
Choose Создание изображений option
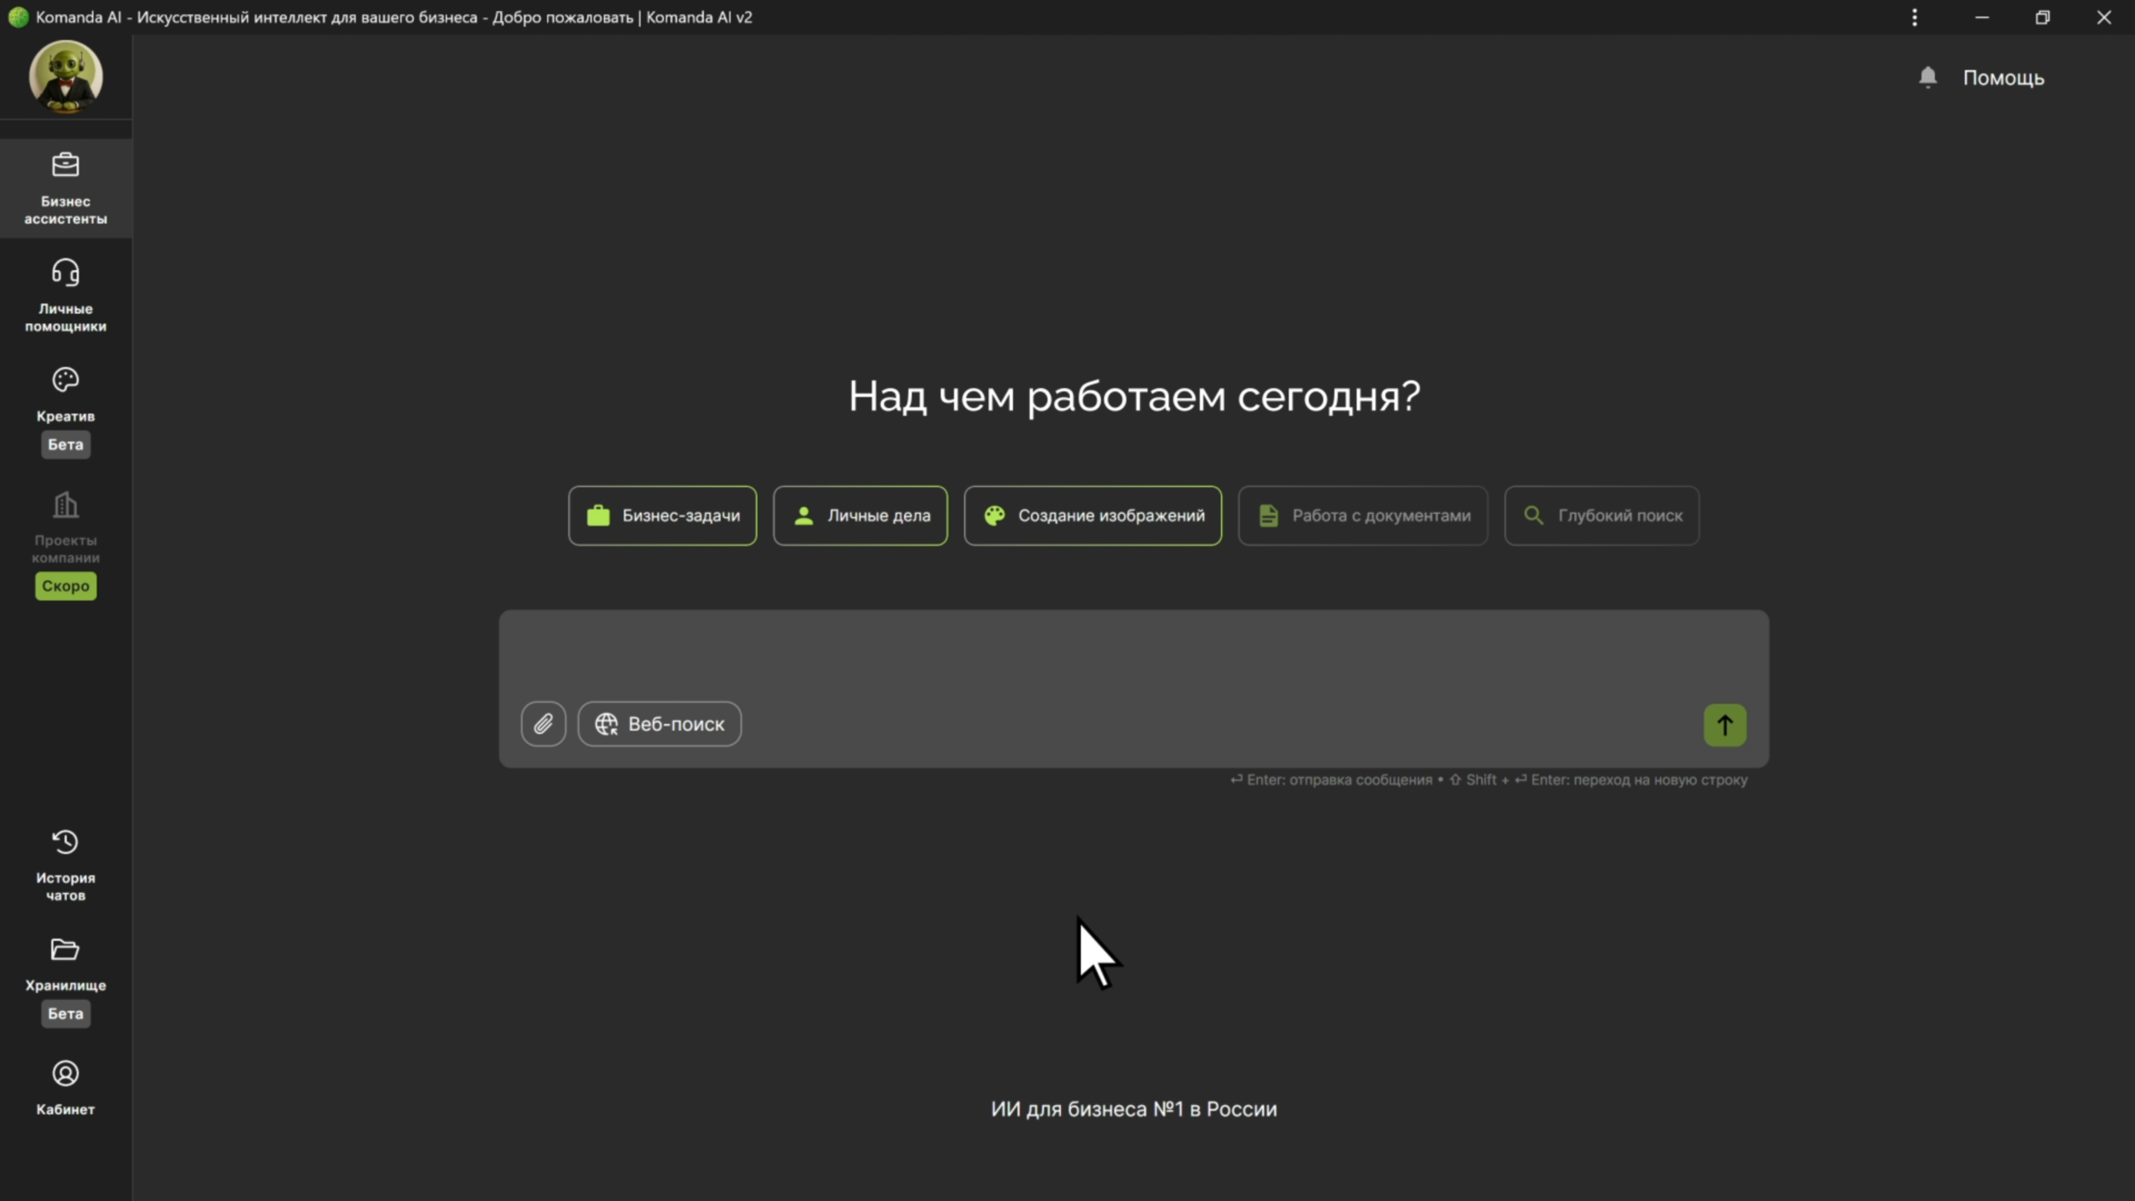[x=1093, y=515]
